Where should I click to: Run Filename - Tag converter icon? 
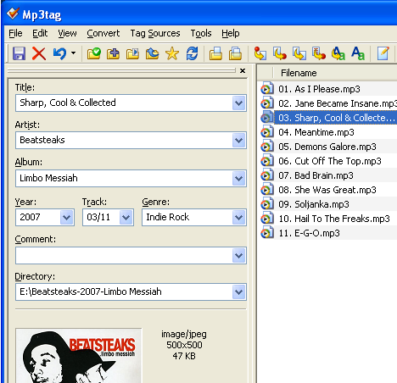(280, 53)
